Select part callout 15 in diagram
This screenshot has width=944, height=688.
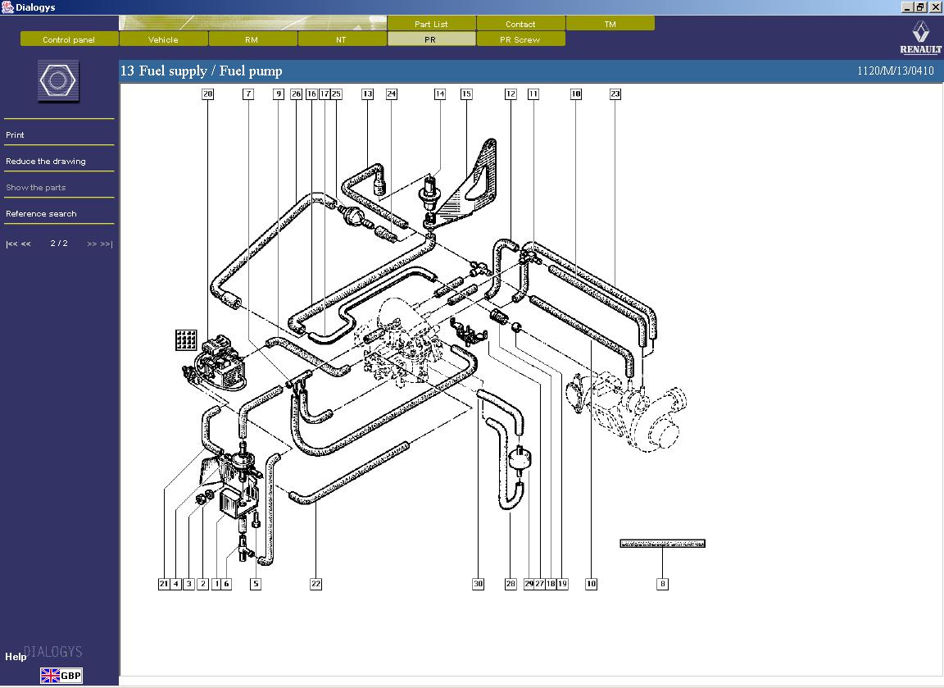pos(466,94)
